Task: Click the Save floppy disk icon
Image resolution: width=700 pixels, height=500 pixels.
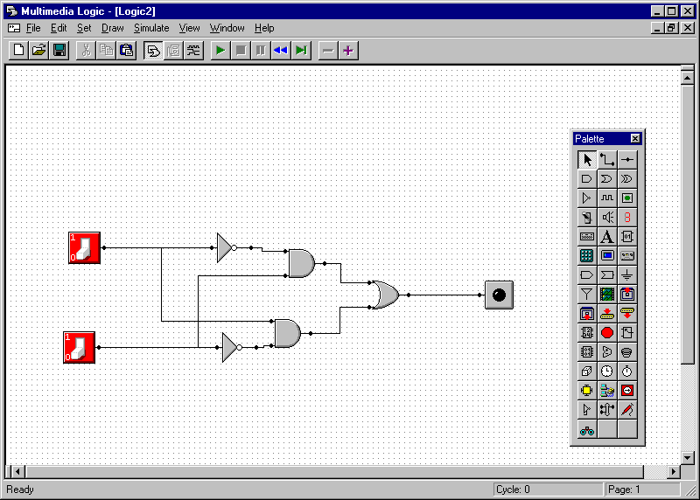Action: pyautogui.click(x=59, y=50)
